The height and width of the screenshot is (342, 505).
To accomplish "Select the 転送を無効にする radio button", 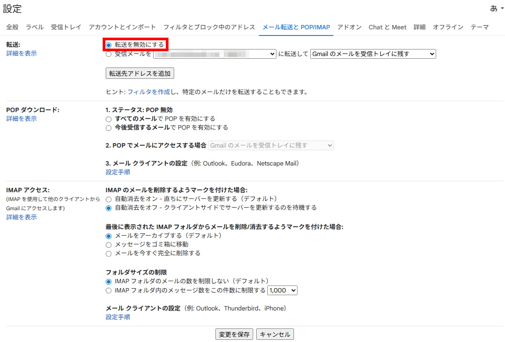I will click(109, 45).
